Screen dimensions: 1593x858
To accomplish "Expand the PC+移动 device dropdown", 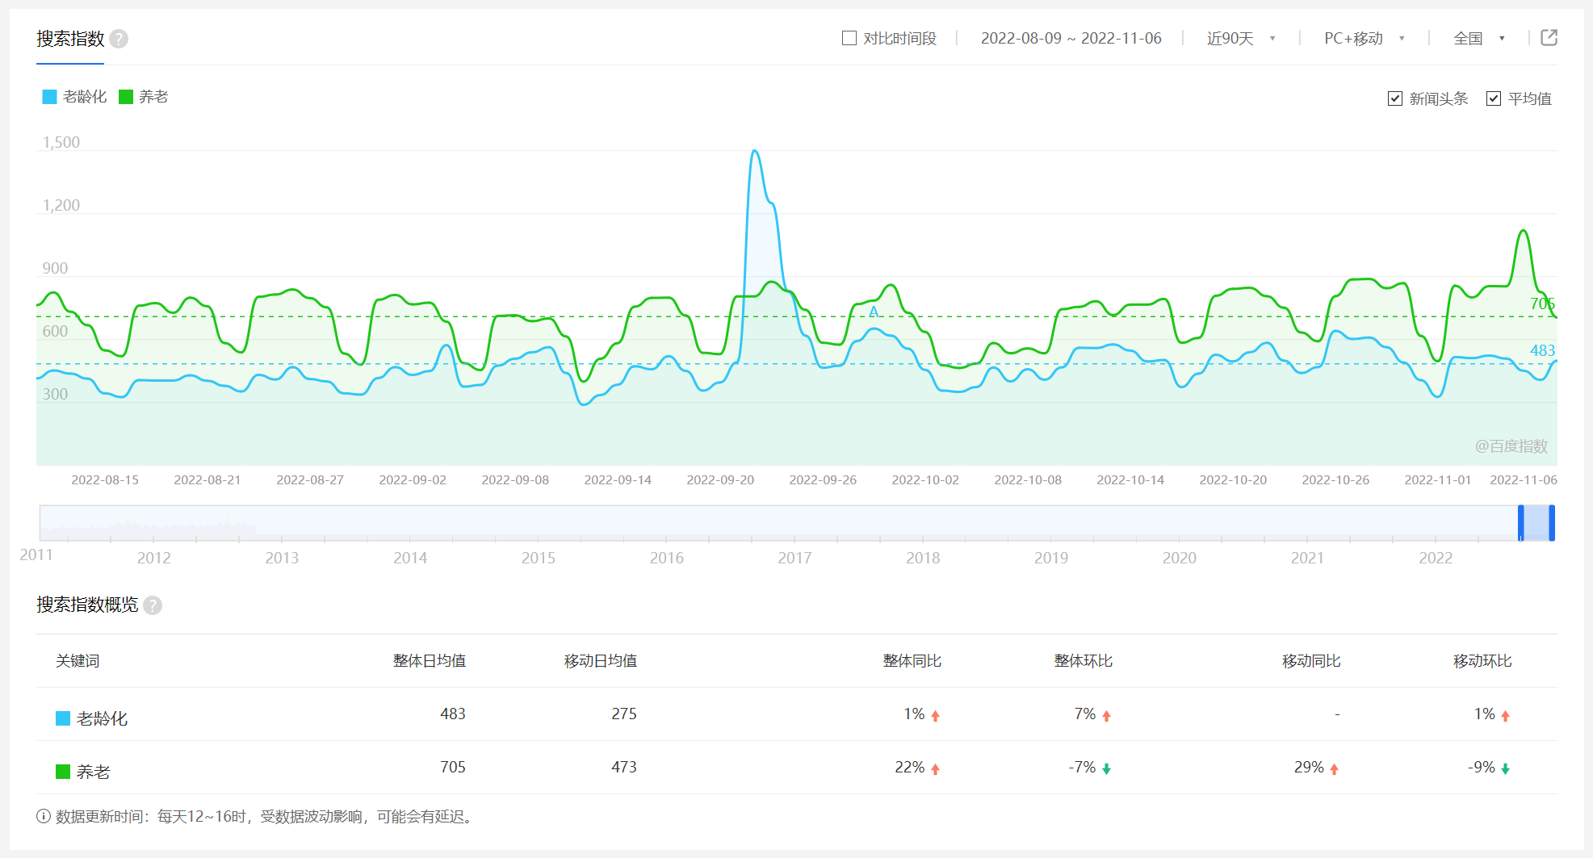I will click(x=1364, y=38).
